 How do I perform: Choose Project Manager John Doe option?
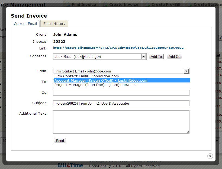tap(122, 85)
